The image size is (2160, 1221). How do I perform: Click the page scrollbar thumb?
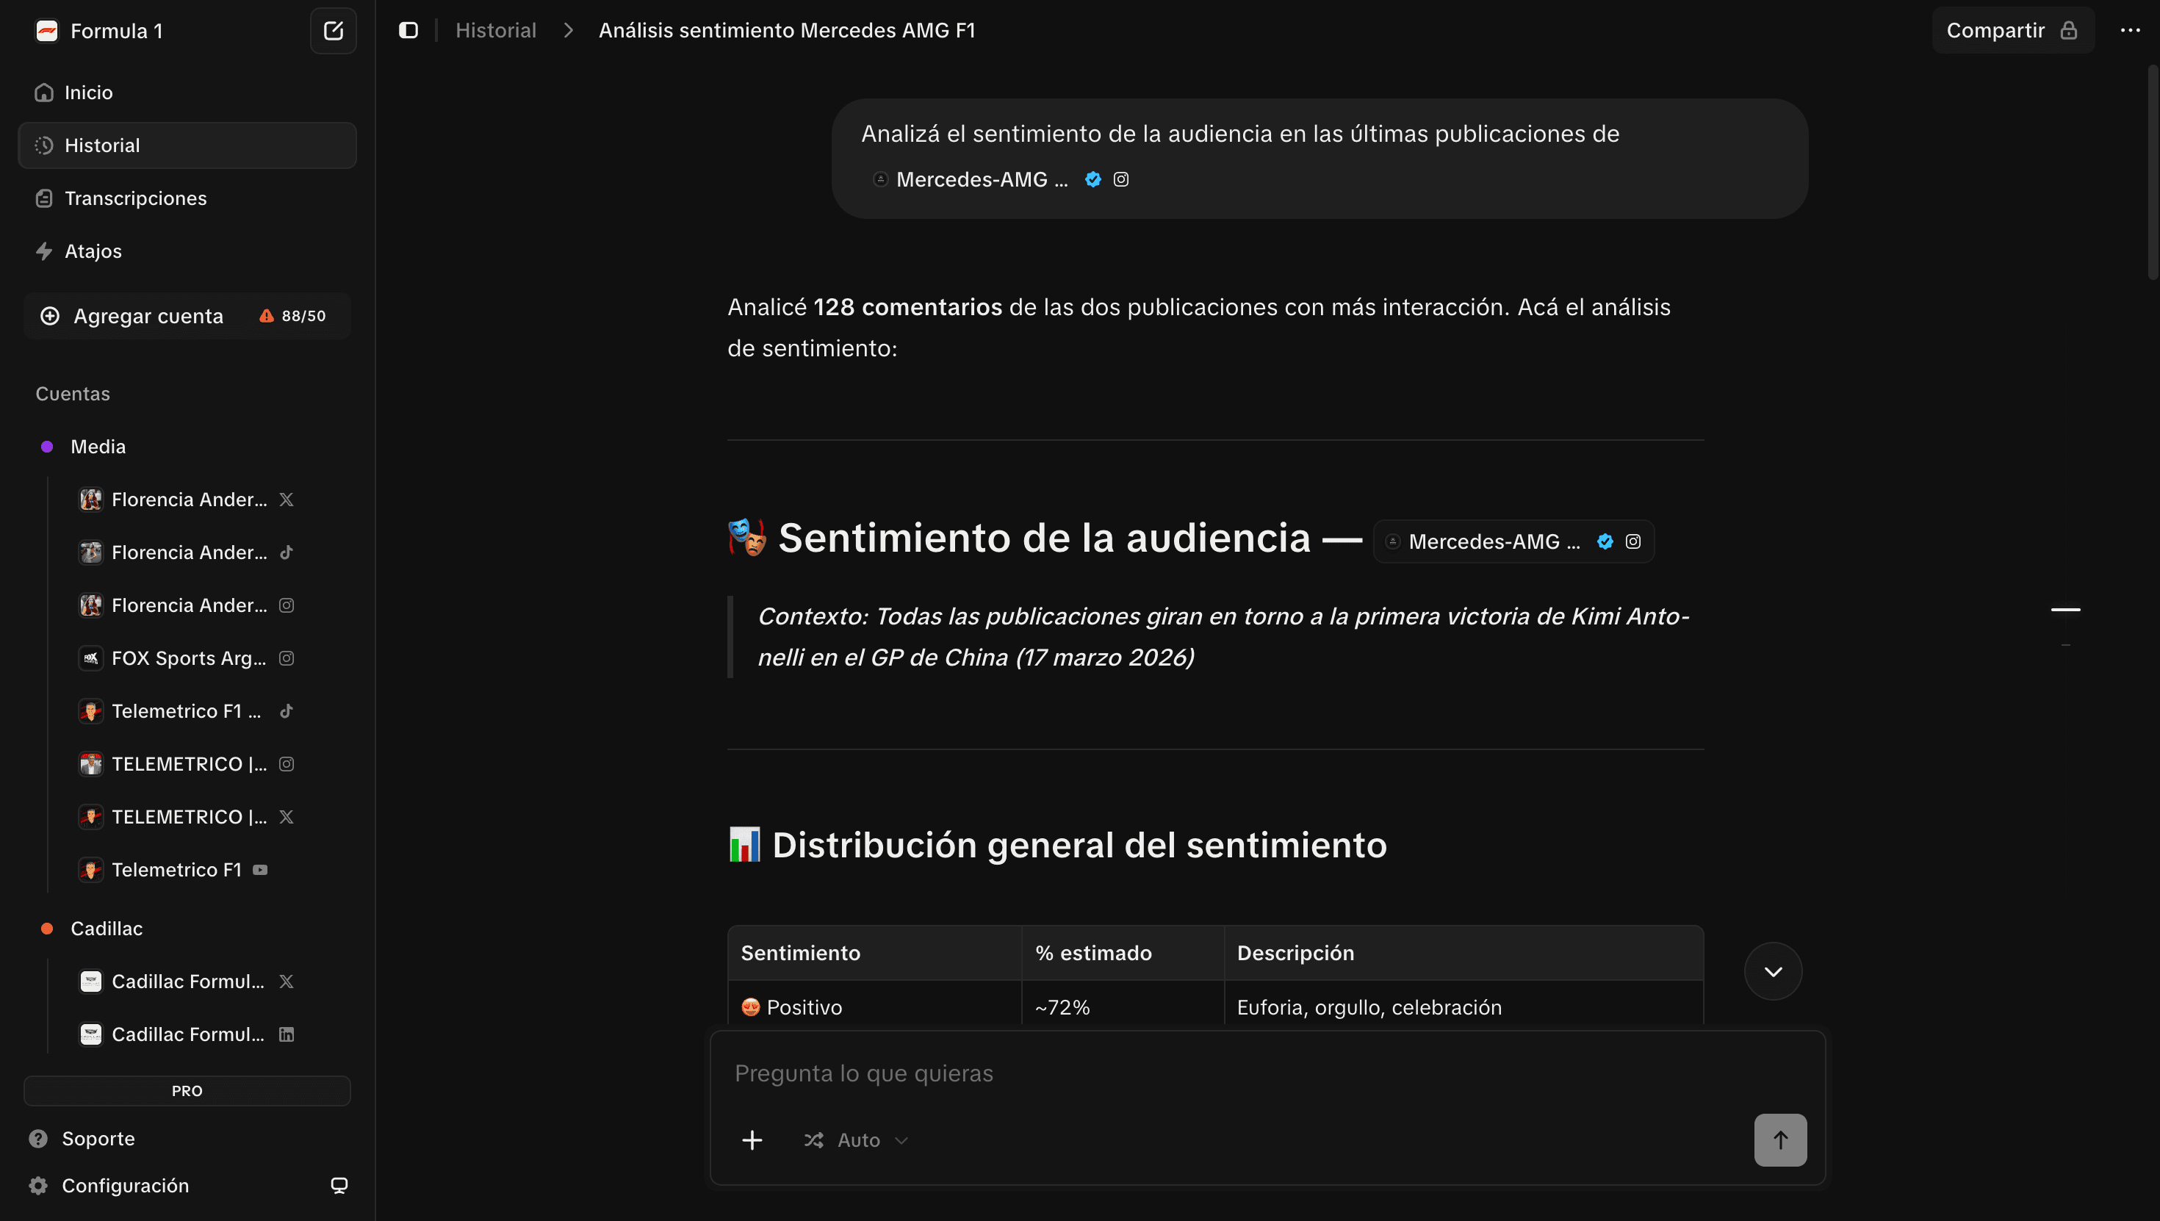click(2153, 172)
